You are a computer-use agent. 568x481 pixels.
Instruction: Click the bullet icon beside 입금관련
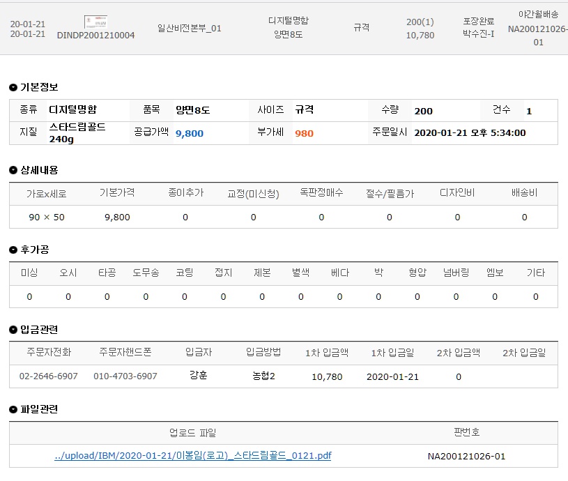[x=13, y=330]
